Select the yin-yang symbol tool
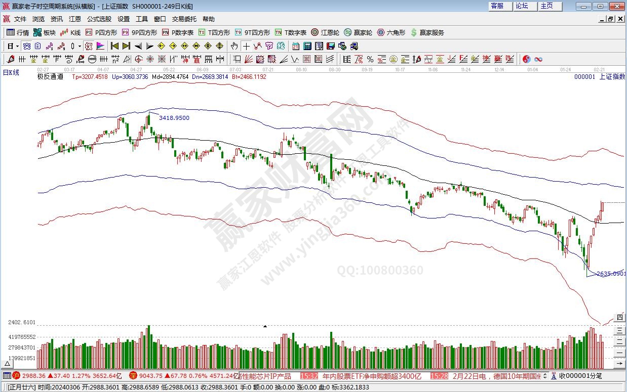 pos(526,59)
